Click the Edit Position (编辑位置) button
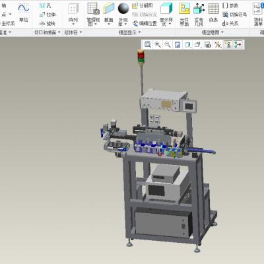This screenshot has height=264, width=264. pyautogui.click(x=145, y=23)
